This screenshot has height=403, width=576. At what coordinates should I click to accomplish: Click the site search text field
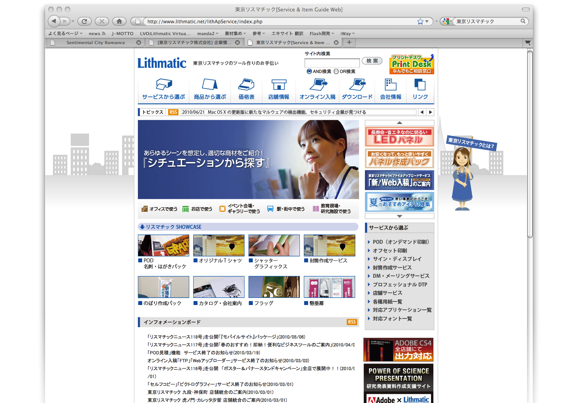coord(332,62)
